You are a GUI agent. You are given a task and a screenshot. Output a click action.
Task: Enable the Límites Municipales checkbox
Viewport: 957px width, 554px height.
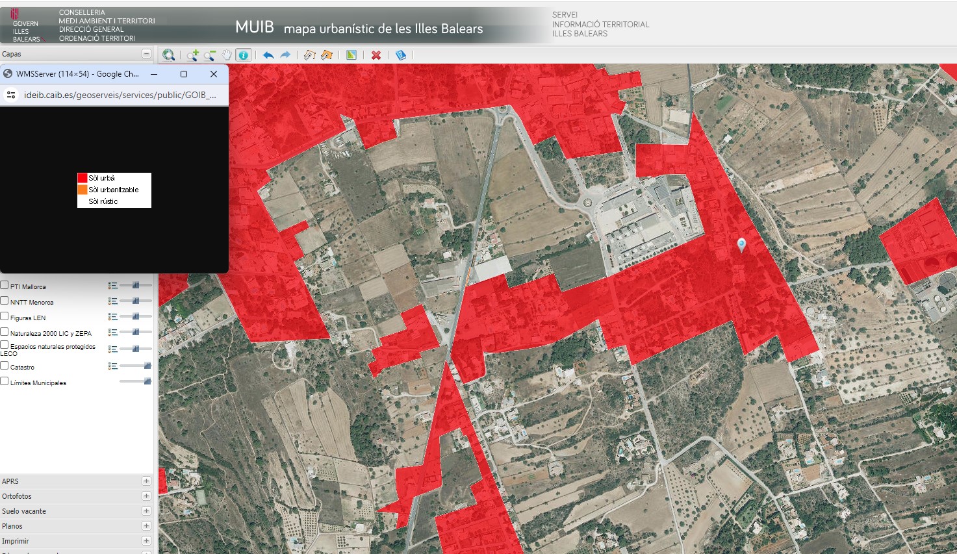[x=5, y=381]
